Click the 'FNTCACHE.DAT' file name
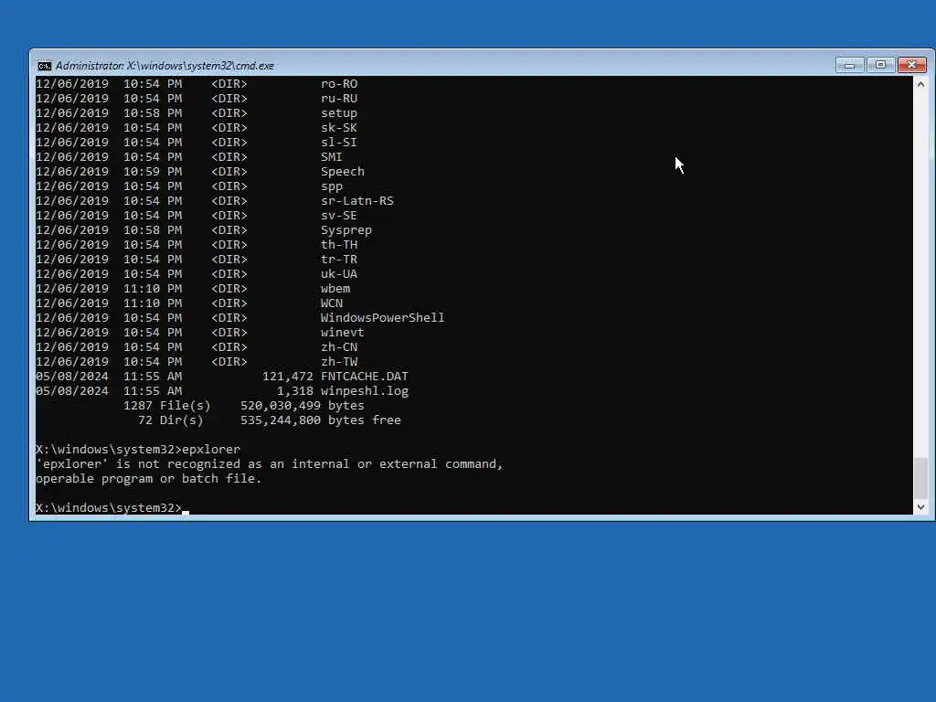 click(x=365, y=377)
